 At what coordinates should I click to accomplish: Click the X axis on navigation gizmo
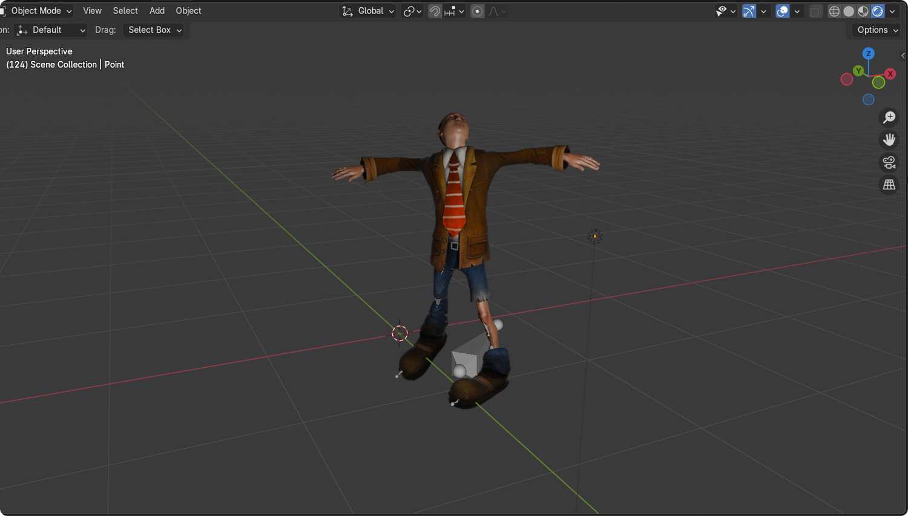click(890, 74)
